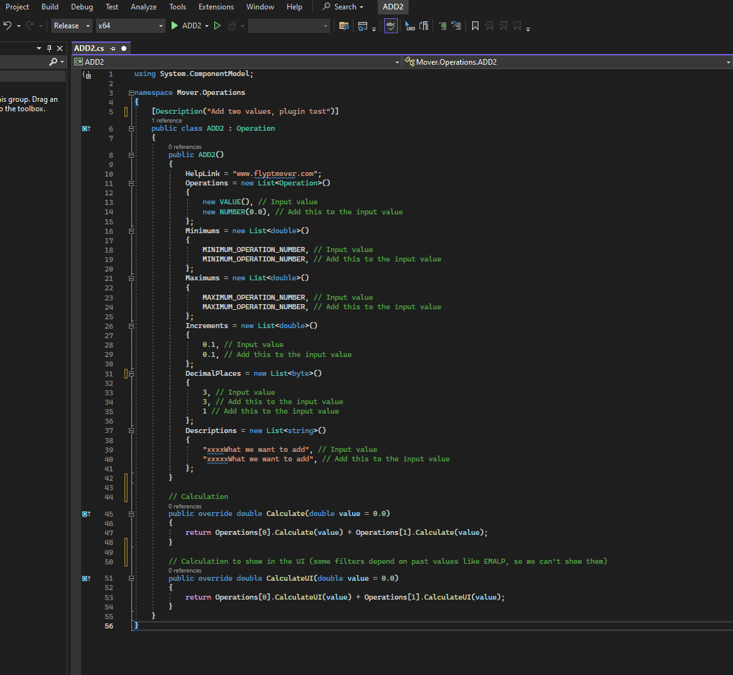733x675 pixels.
Task: Click the '1 reference' CodeLens link
Action: pos(167,121)
